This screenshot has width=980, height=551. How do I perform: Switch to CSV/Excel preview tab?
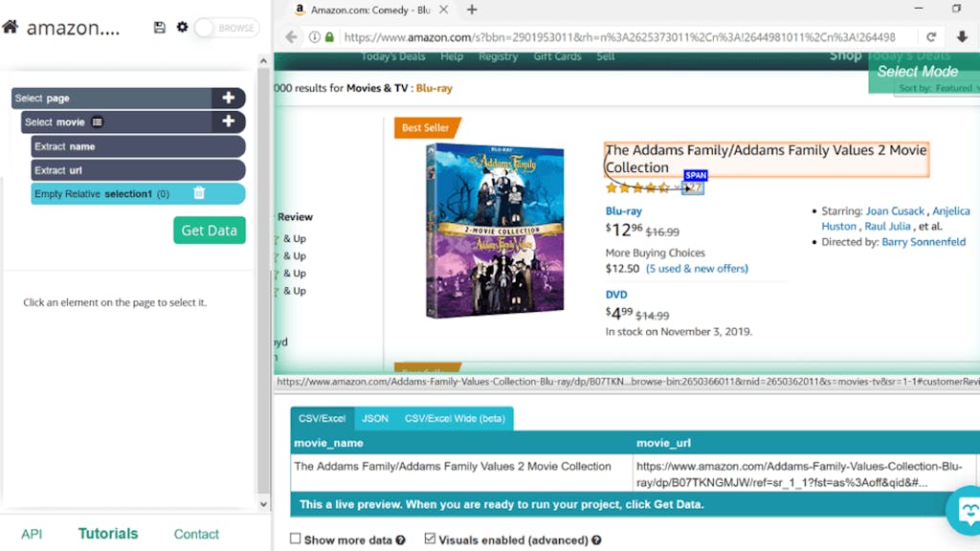coord(322,419)
